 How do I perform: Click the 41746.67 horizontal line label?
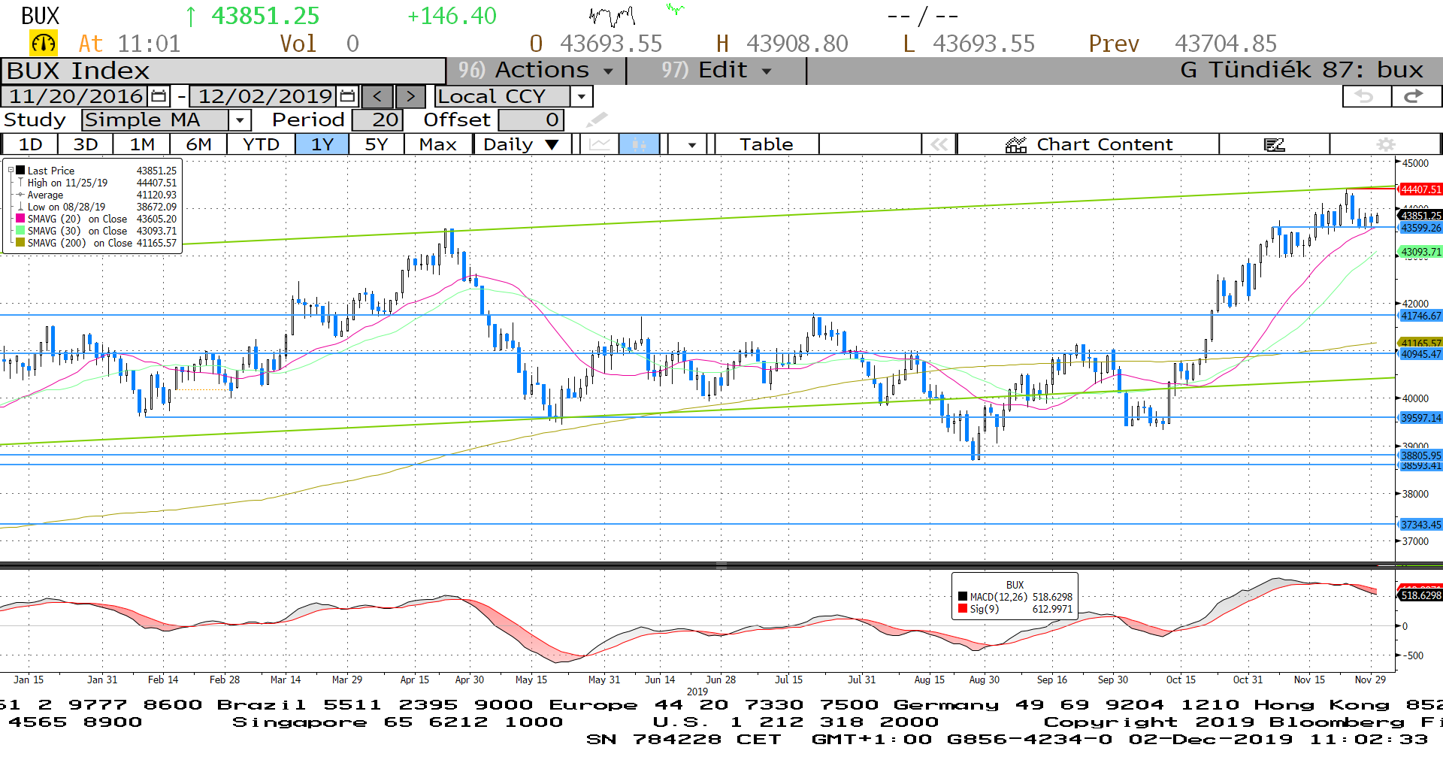1420,316
